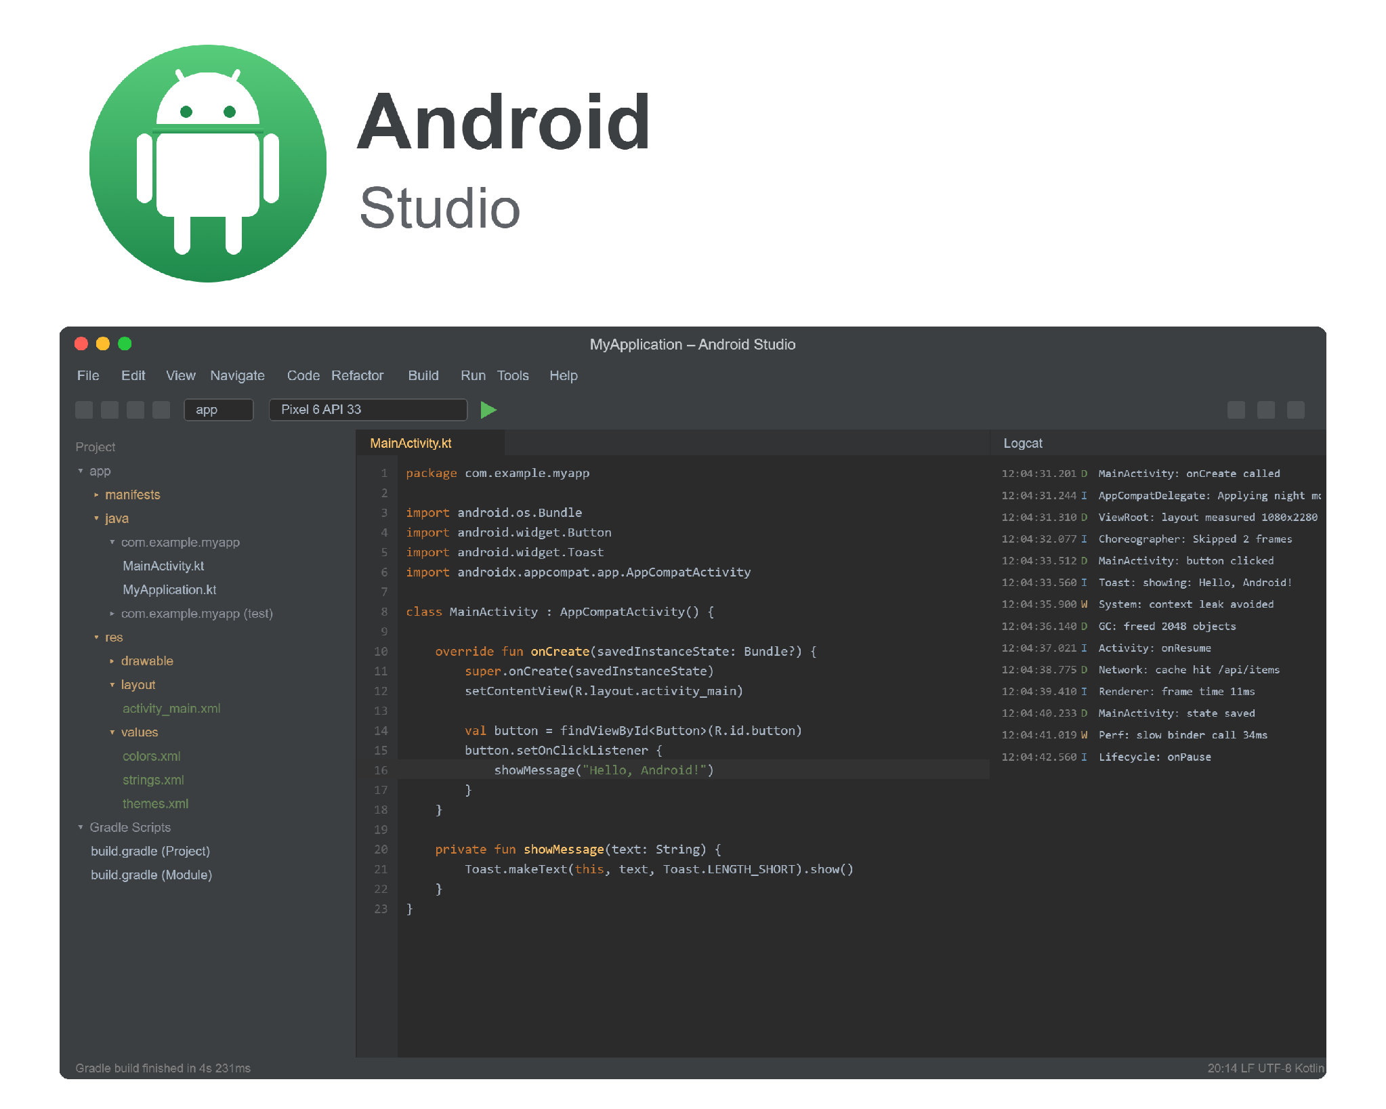Expand the drawable folder arrow
Viewport: 1386px width, 1109px height.
pos(112,661)
